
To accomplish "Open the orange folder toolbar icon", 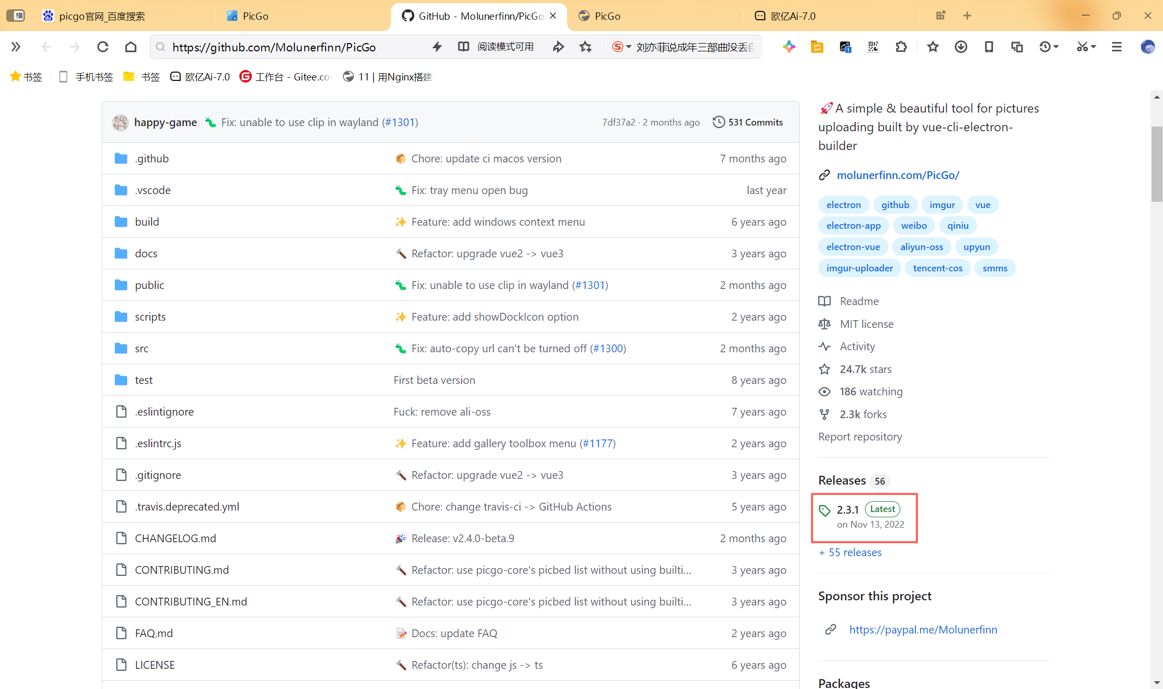I will click(817, 47).
